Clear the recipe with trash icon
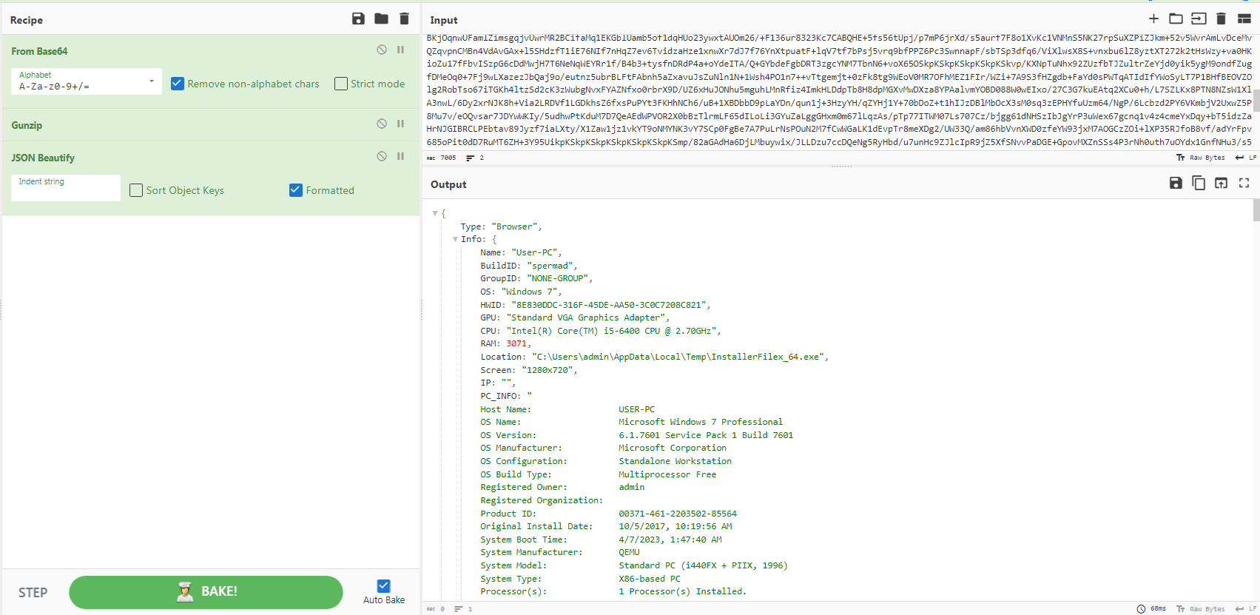 tap(404, 19)
